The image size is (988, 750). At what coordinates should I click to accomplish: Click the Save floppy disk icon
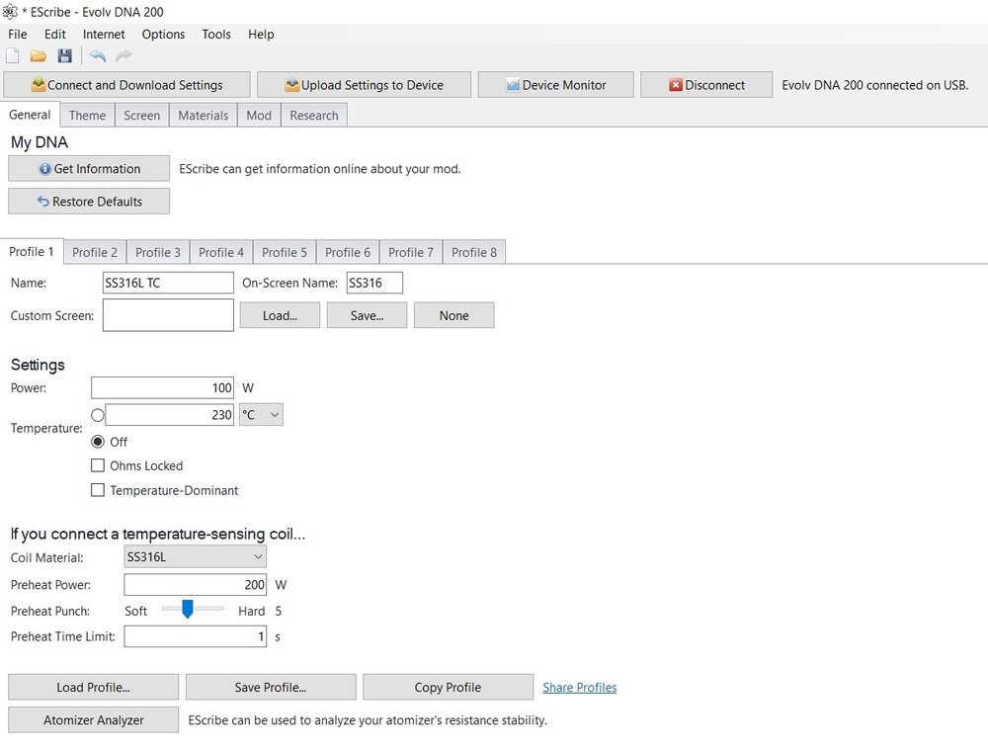click(64, 57)
